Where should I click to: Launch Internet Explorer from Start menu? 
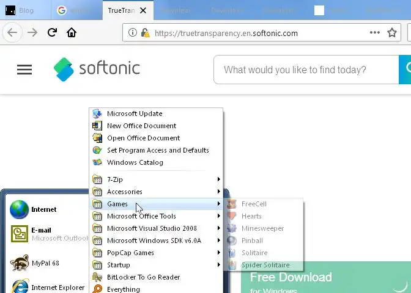tap(48, 286)
